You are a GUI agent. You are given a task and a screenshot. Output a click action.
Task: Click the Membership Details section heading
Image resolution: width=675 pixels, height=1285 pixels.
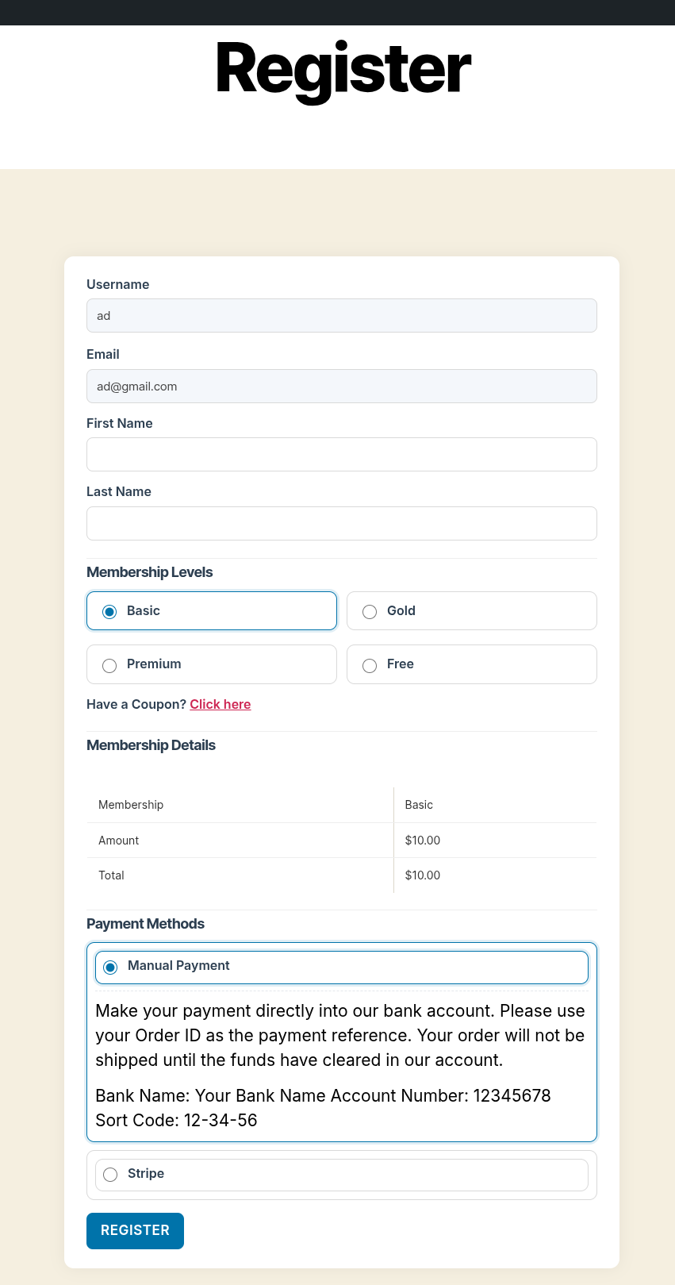(151, 745)
